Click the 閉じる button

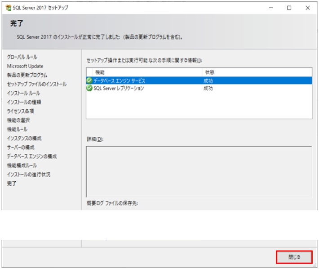coord(294,257)
